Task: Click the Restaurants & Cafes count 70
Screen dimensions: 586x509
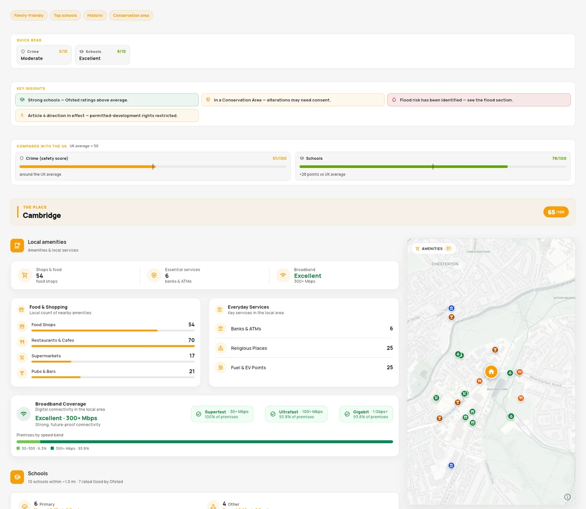Action: (x=191, y=340)
